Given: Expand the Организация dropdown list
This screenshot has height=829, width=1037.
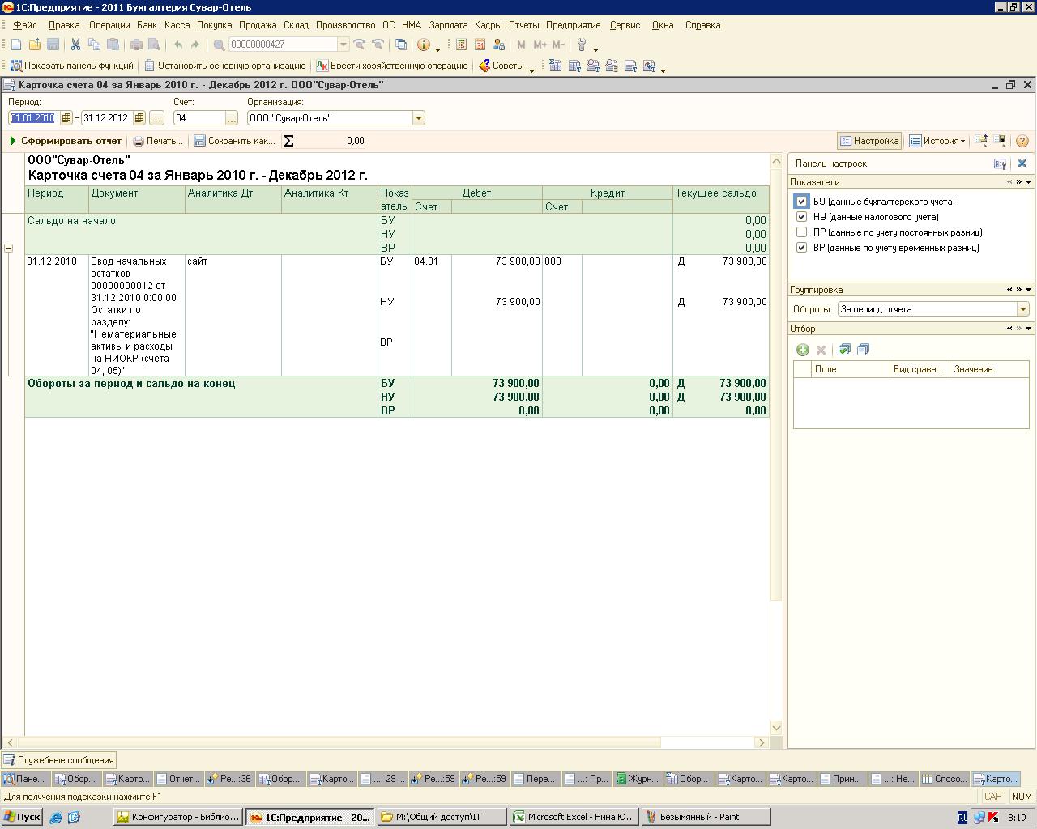Looking at the screenshot, I should pos(419,118).
